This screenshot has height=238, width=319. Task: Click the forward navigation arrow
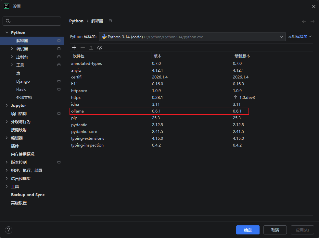pyautogui.click(x=313, y=21)
